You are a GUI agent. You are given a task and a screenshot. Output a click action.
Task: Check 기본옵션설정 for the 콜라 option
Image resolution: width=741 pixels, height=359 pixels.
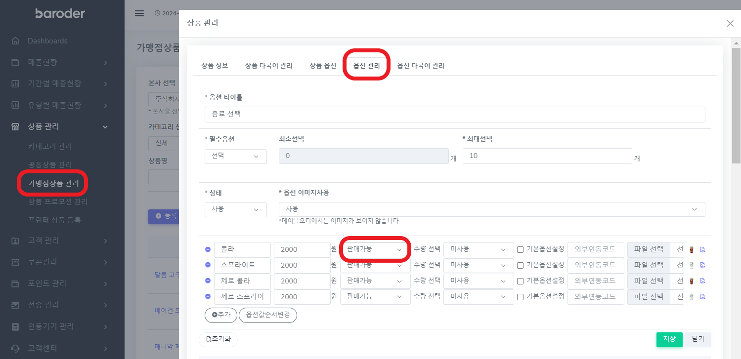pyautogui.click(x=520, y=250)
